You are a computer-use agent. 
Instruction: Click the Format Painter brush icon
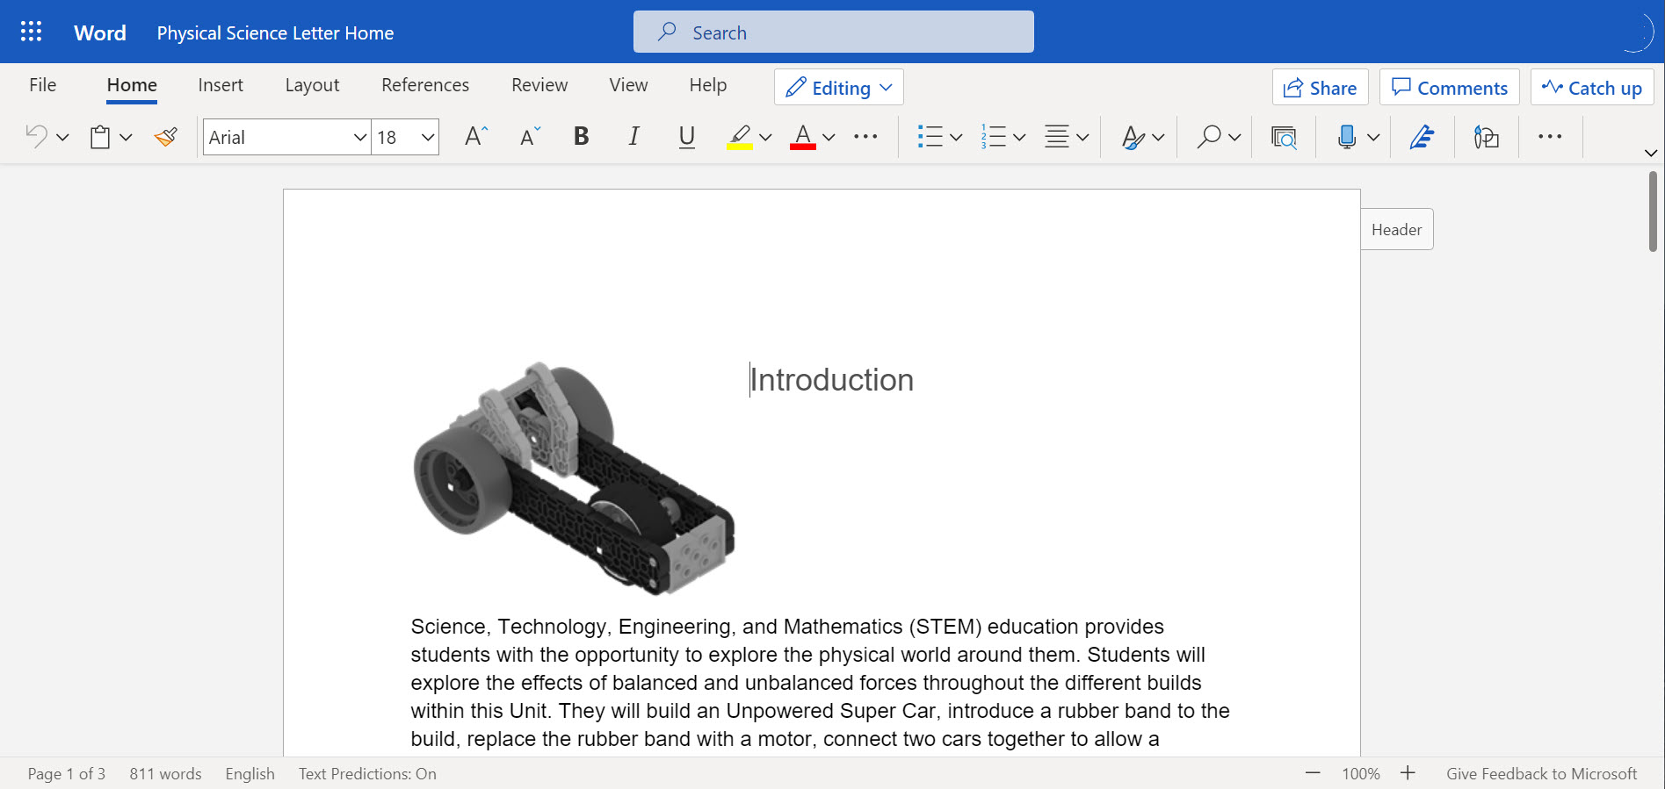165,137
